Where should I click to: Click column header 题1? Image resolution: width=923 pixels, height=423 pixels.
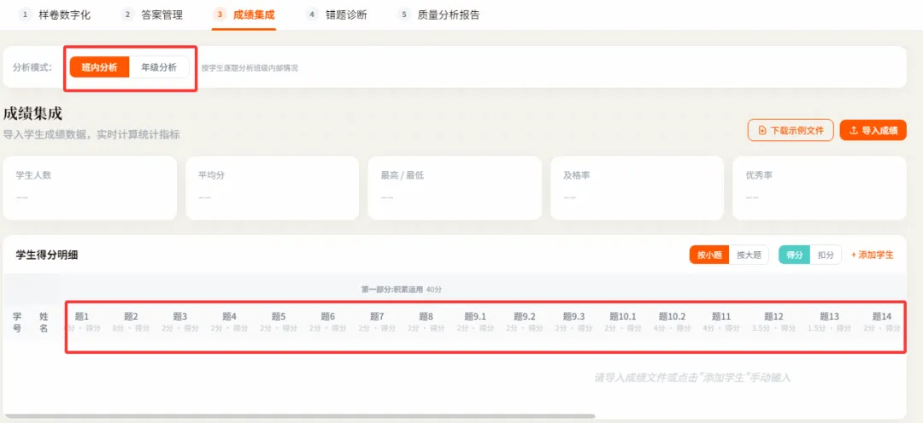82,316
